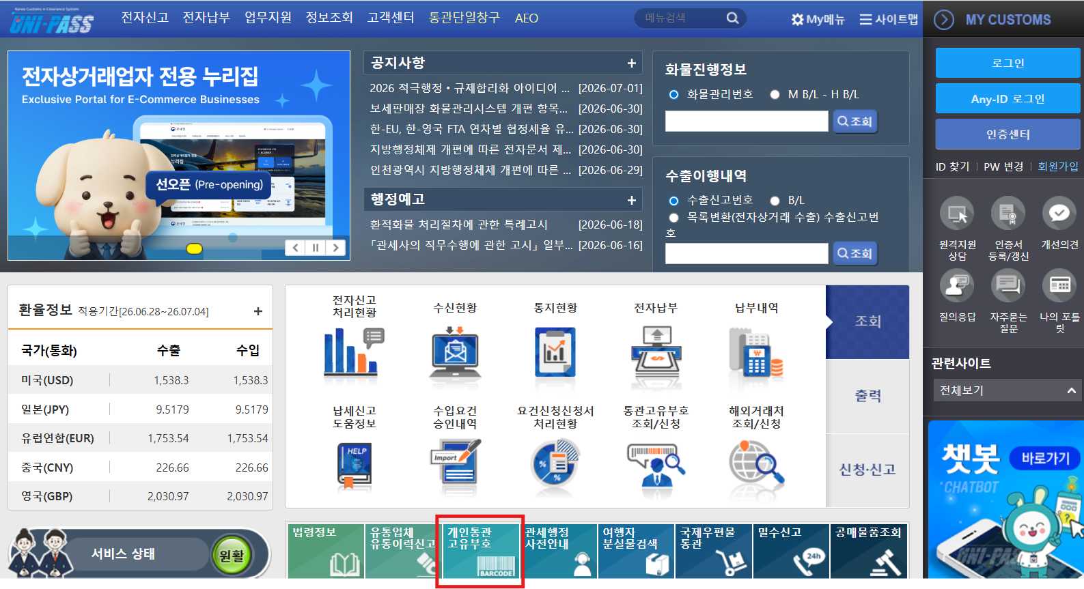Open My메�u settings

(818, 19)
